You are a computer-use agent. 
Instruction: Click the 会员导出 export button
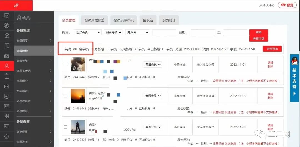pos(272,49)
